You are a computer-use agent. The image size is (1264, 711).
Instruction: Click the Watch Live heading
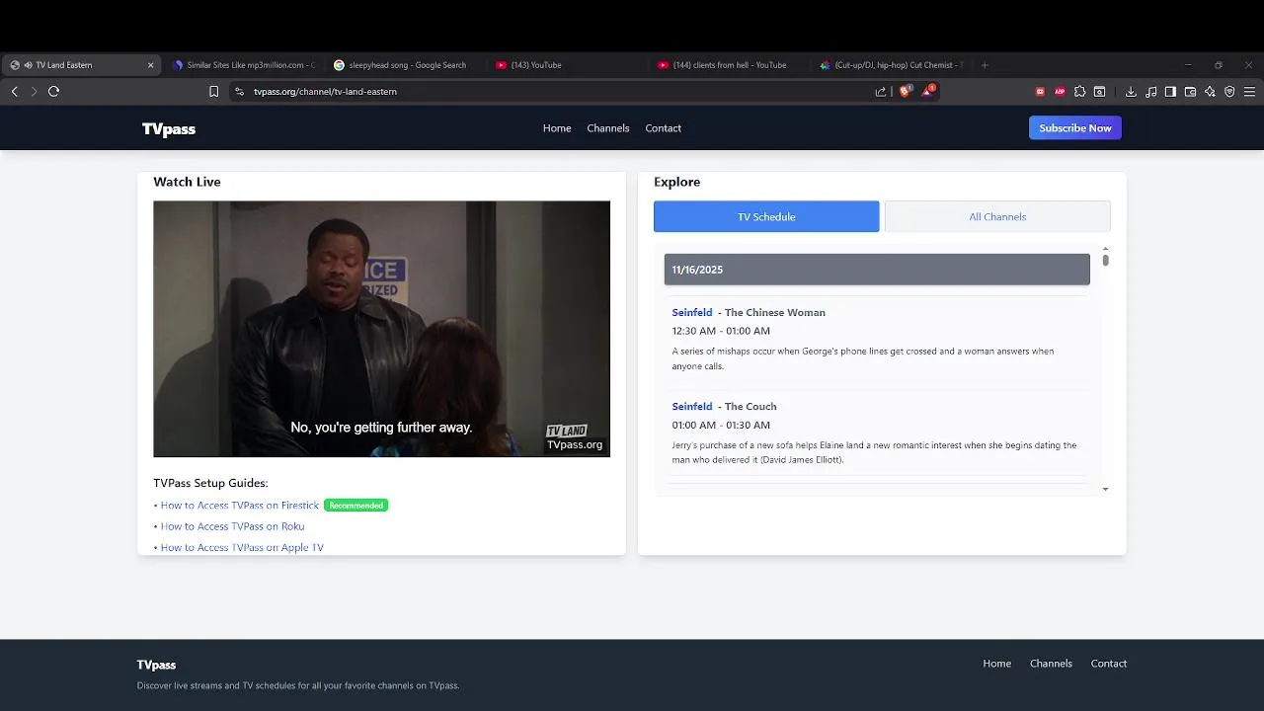pyautogui.click(x=187, y=182)
